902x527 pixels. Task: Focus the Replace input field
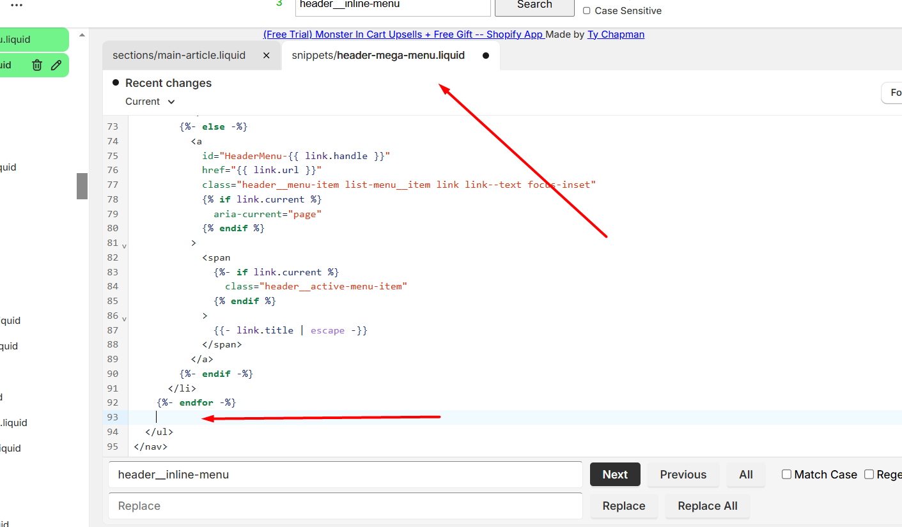(x=345, y=506)
